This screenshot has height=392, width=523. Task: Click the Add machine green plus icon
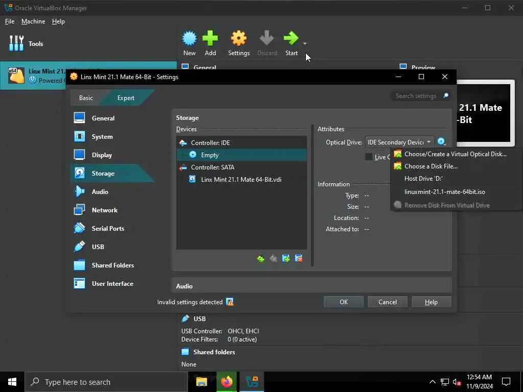coord(210,38)
